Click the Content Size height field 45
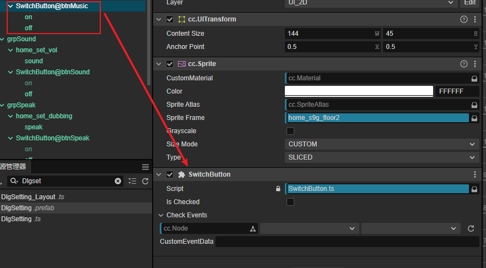The width and height of the screenshot is (486, 268). click(x=431, y=34)
